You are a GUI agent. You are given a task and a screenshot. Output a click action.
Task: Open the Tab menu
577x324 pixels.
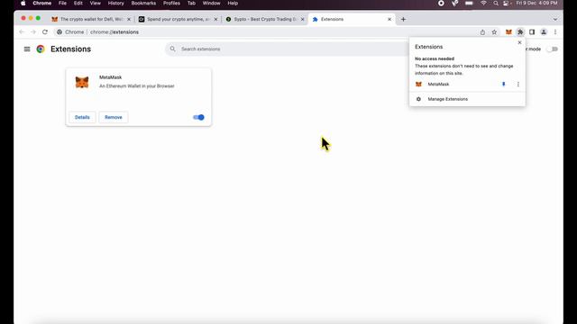tap(191, 4)
